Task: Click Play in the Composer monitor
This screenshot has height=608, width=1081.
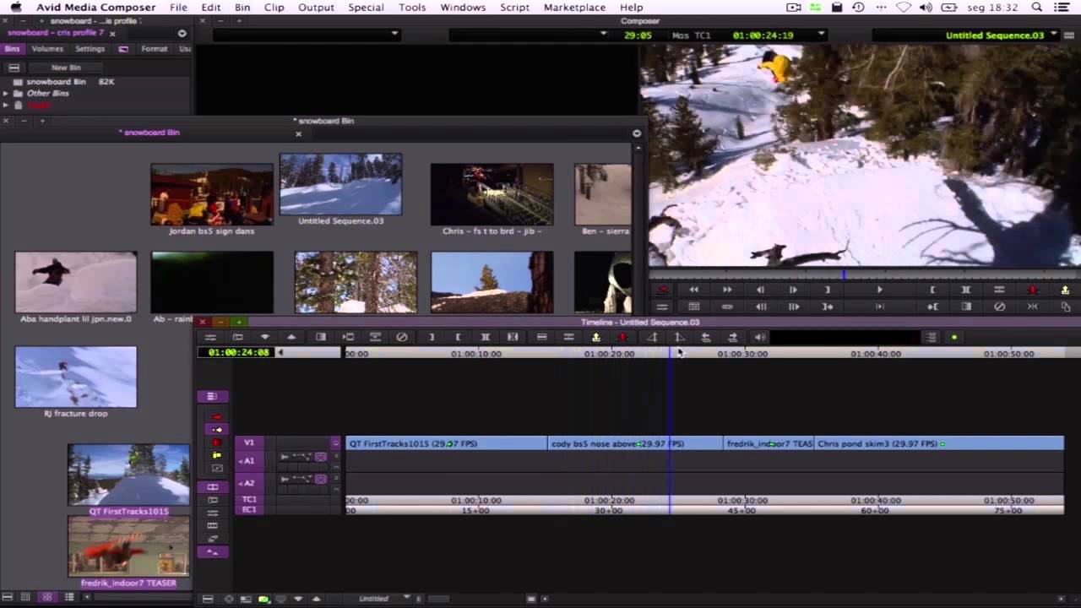Action: point(879,290)
